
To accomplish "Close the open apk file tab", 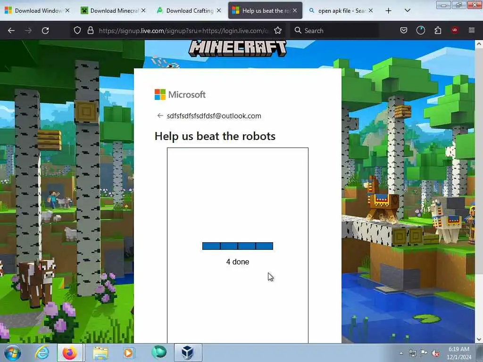I will (371, 10).
